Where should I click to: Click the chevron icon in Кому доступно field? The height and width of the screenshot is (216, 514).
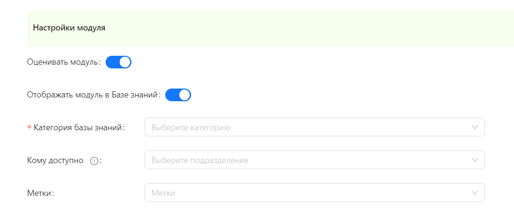coord(475,160)
